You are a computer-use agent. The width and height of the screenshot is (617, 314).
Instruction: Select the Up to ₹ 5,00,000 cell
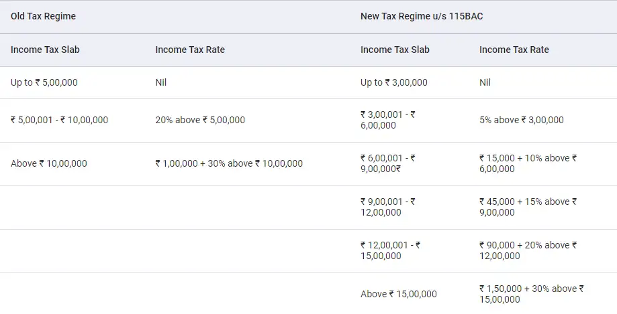coord(44,82)
